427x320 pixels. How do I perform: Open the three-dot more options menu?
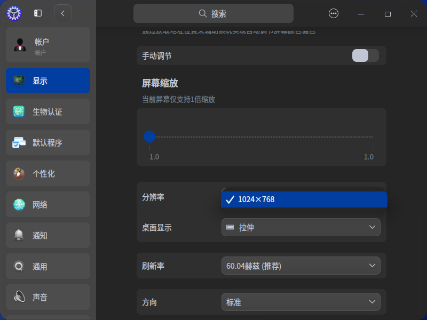[334, 13]
